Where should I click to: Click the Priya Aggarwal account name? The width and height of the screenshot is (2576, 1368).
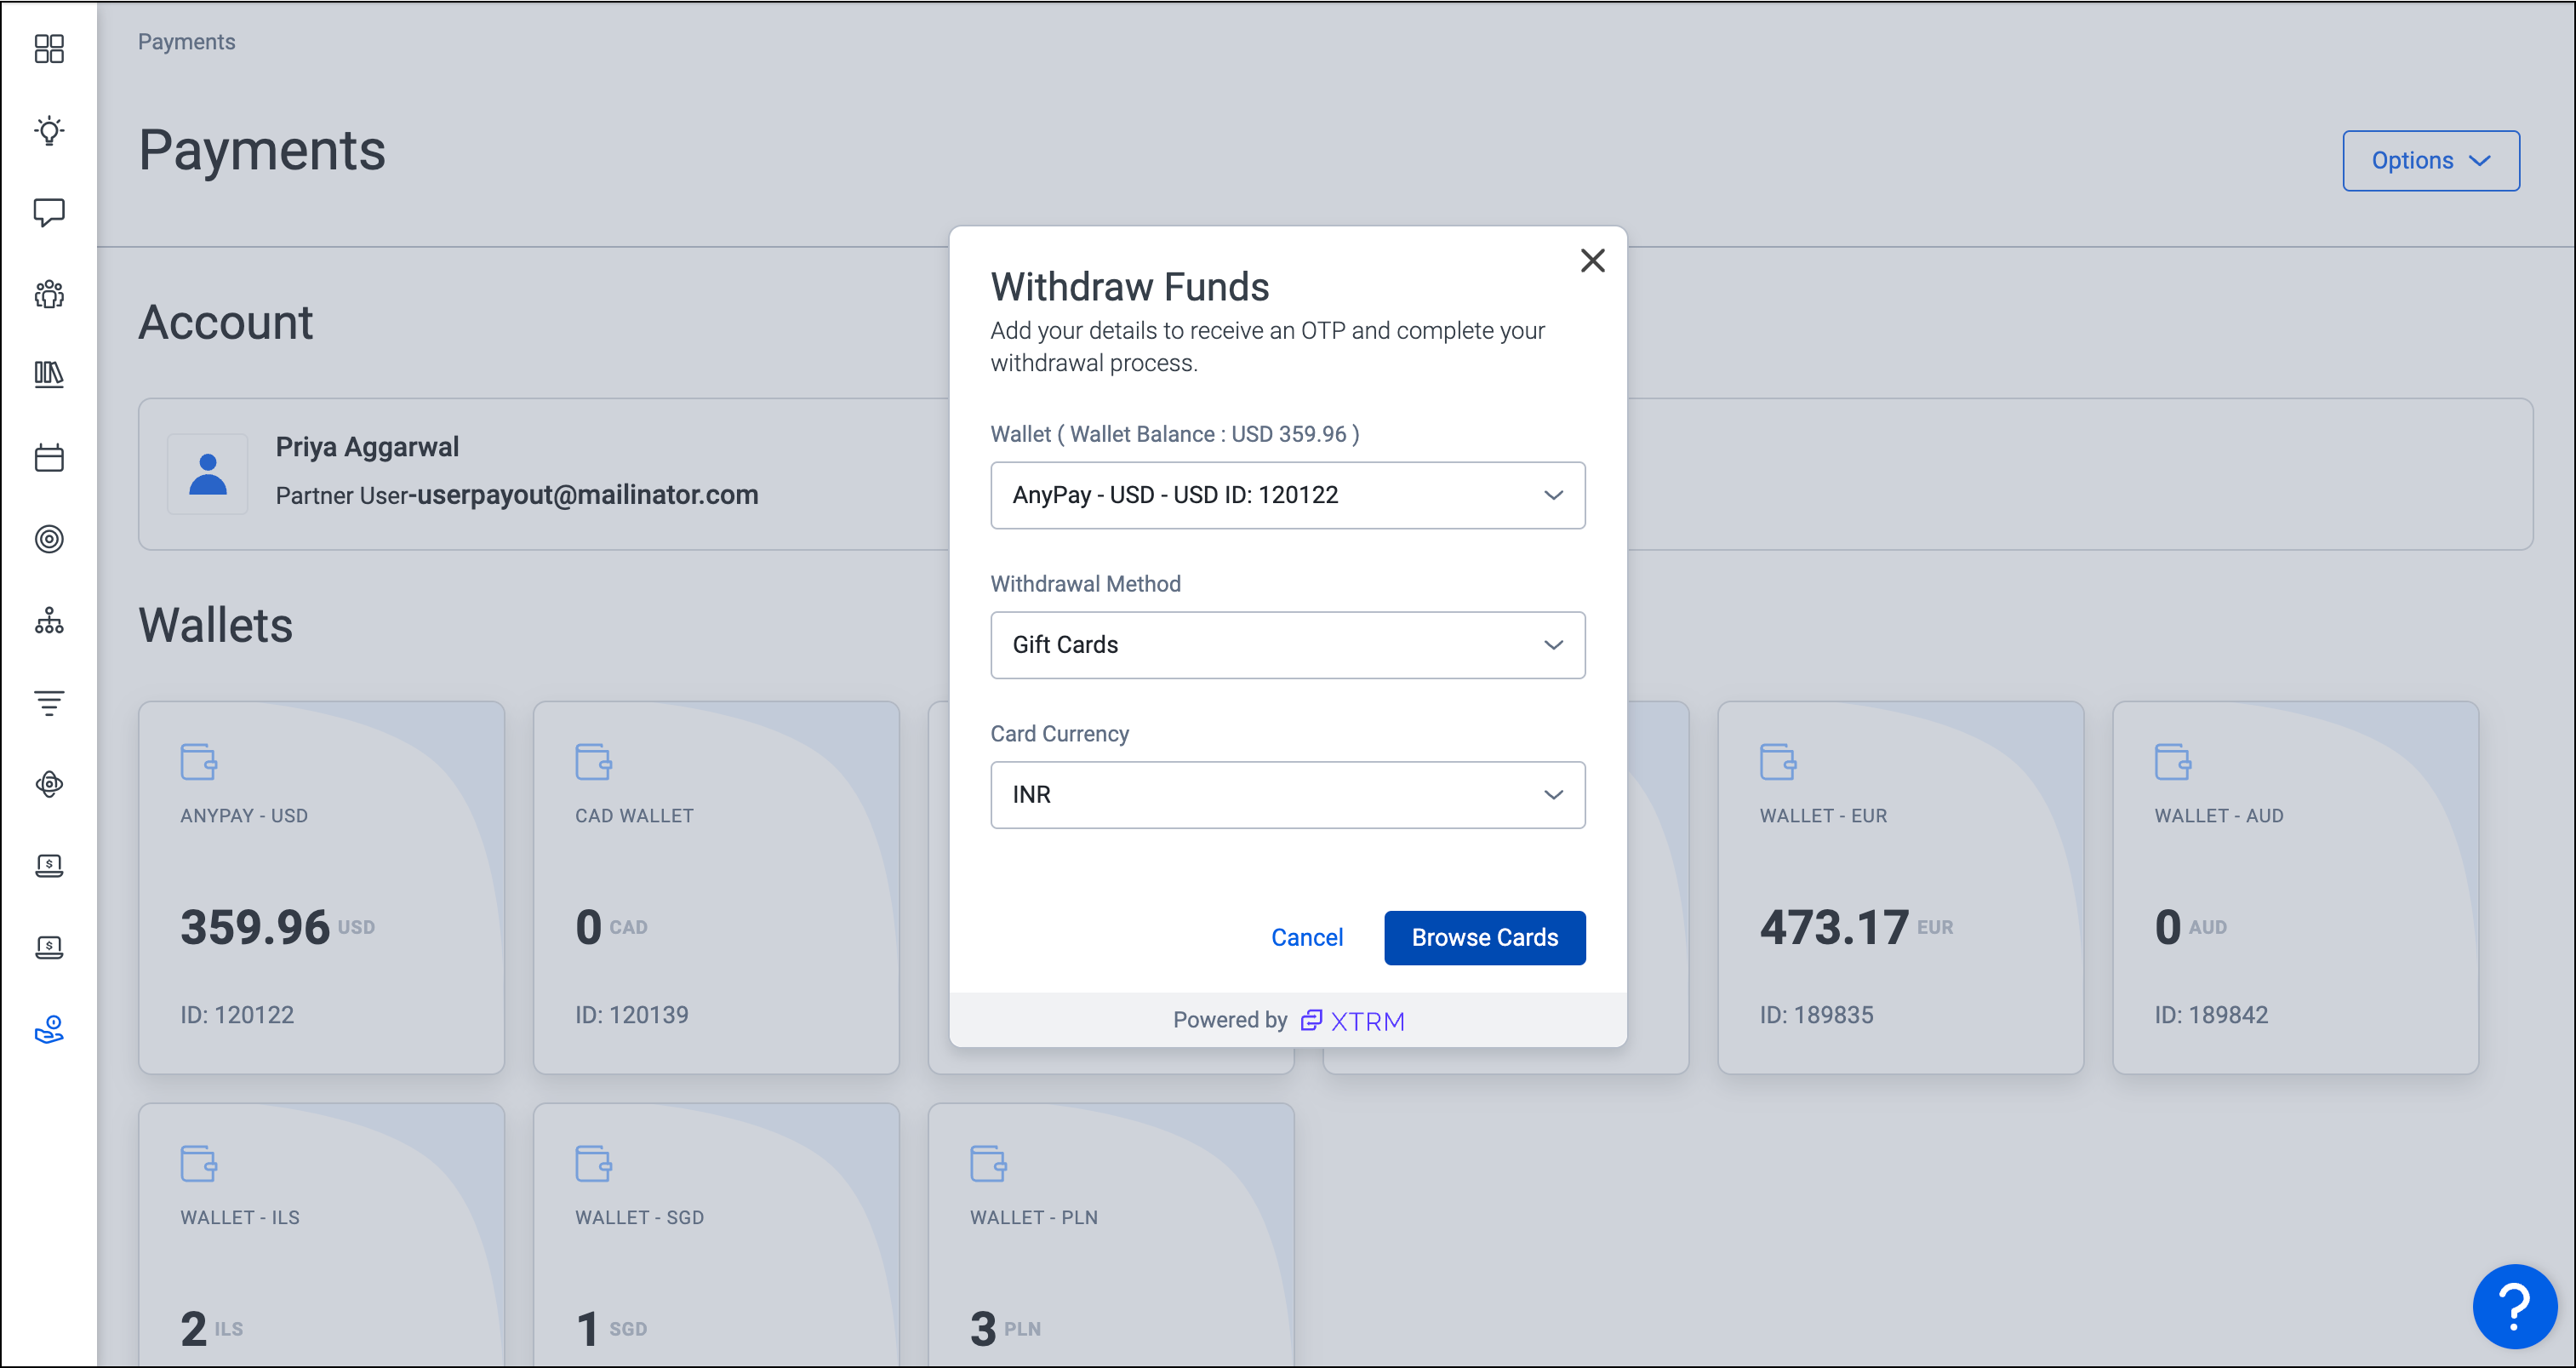367,447
